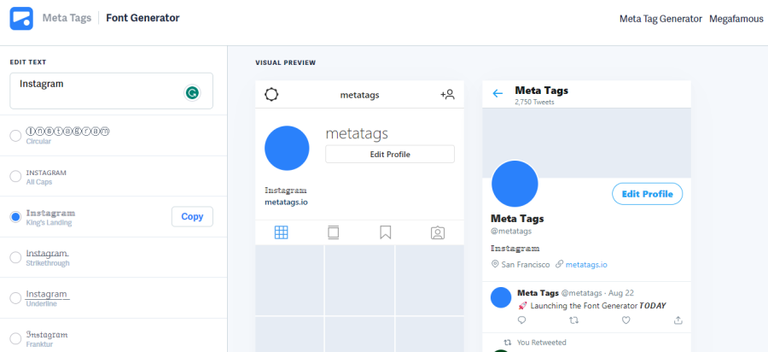This screenshot has height=352, width=768.
Task: Open the Megafamous link
Action: (x=736, y=19)
